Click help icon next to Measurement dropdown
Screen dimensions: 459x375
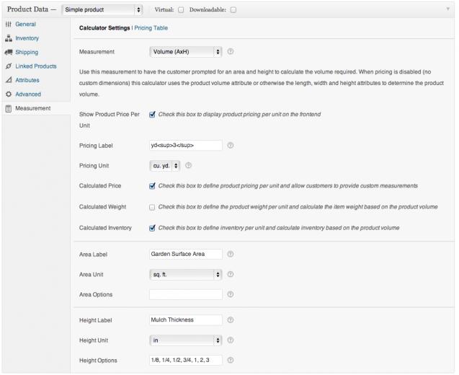[231, 52]
